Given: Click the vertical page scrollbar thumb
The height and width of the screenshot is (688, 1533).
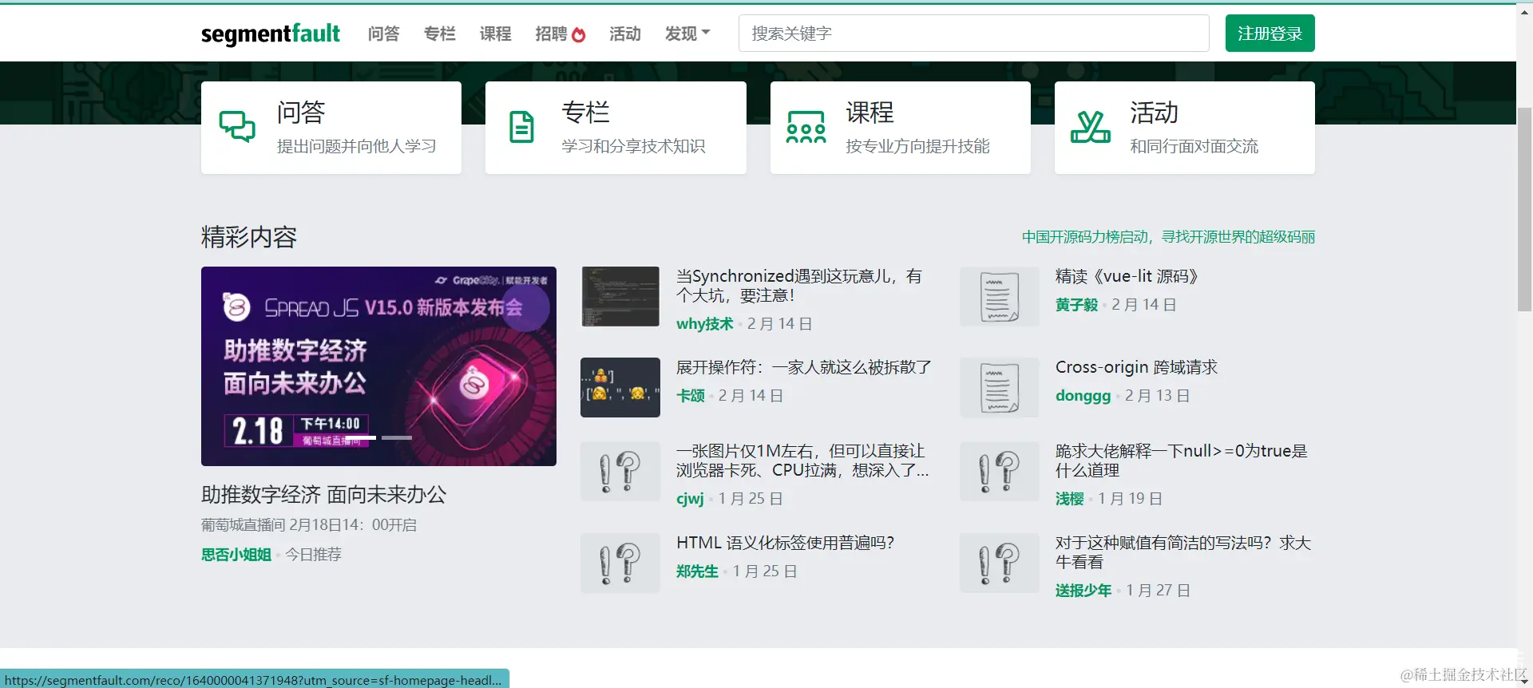Looking at the screenshot, I should 1524,210.
